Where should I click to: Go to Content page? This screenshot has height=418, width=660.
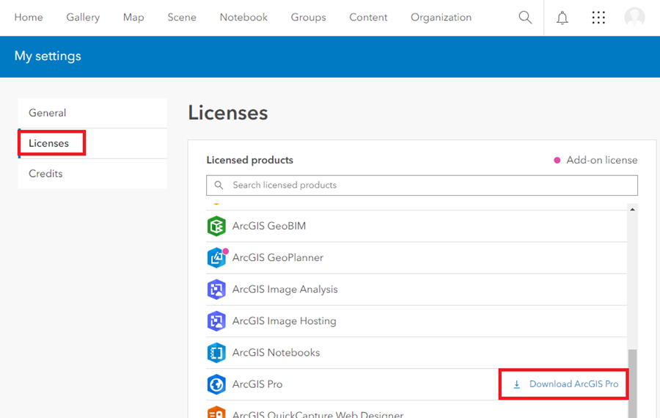coord(368,18)
